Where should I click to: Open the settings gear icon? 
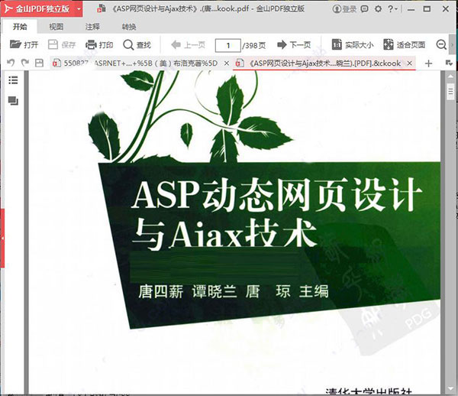378,9
